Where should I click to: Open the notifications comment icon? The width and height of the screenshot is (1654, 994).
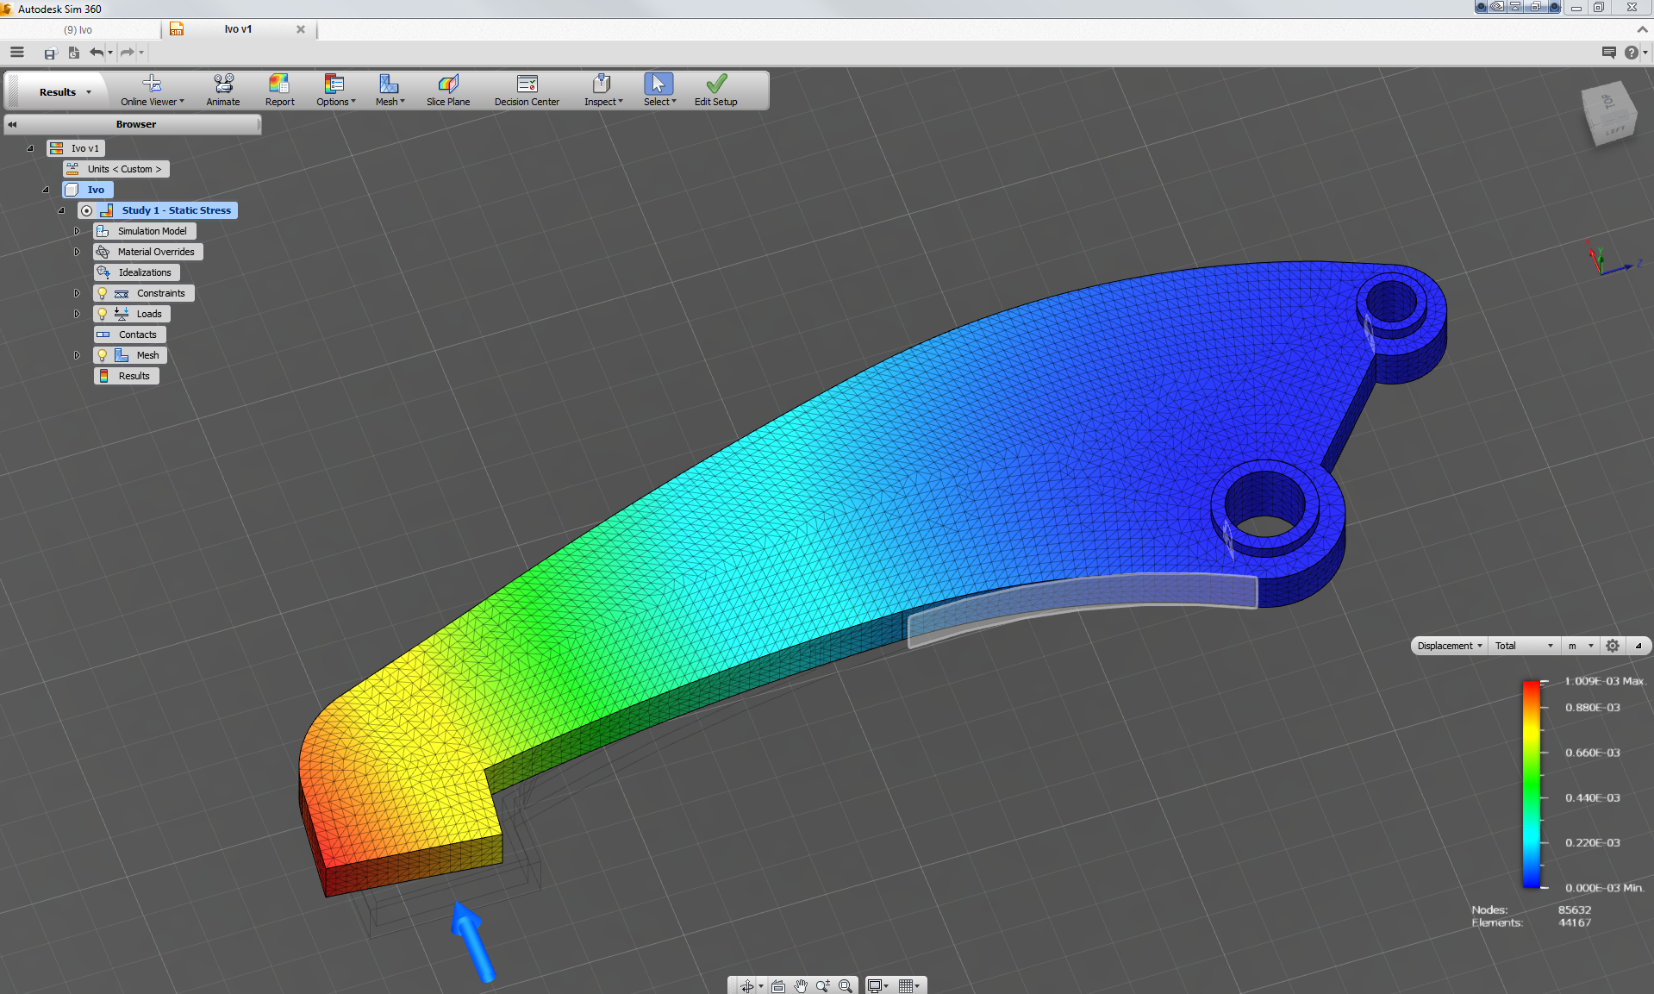tap(1608, 53)
